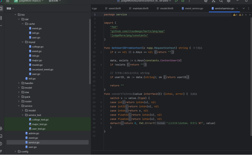Viewport: 252px width, 155px height.
Task: Click folder icon of biz directory
Action: [19, 15]
